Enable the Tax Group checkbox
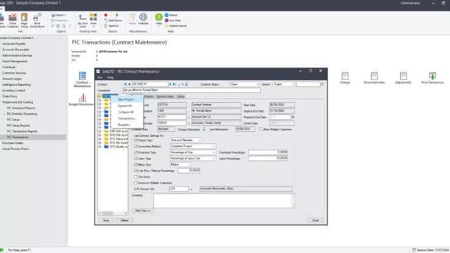Image resolution: width=450 pixels, height=253 pixels. click(136, 177)
